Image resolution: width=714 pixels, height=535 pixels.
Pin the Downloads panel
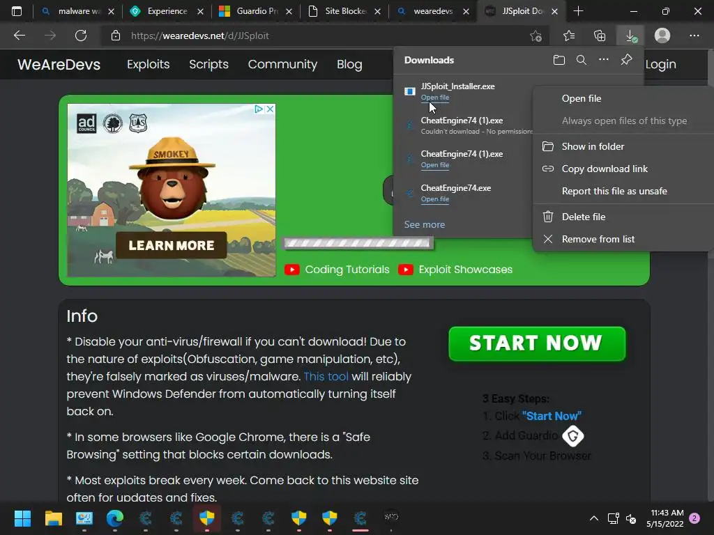coord(627,60)
